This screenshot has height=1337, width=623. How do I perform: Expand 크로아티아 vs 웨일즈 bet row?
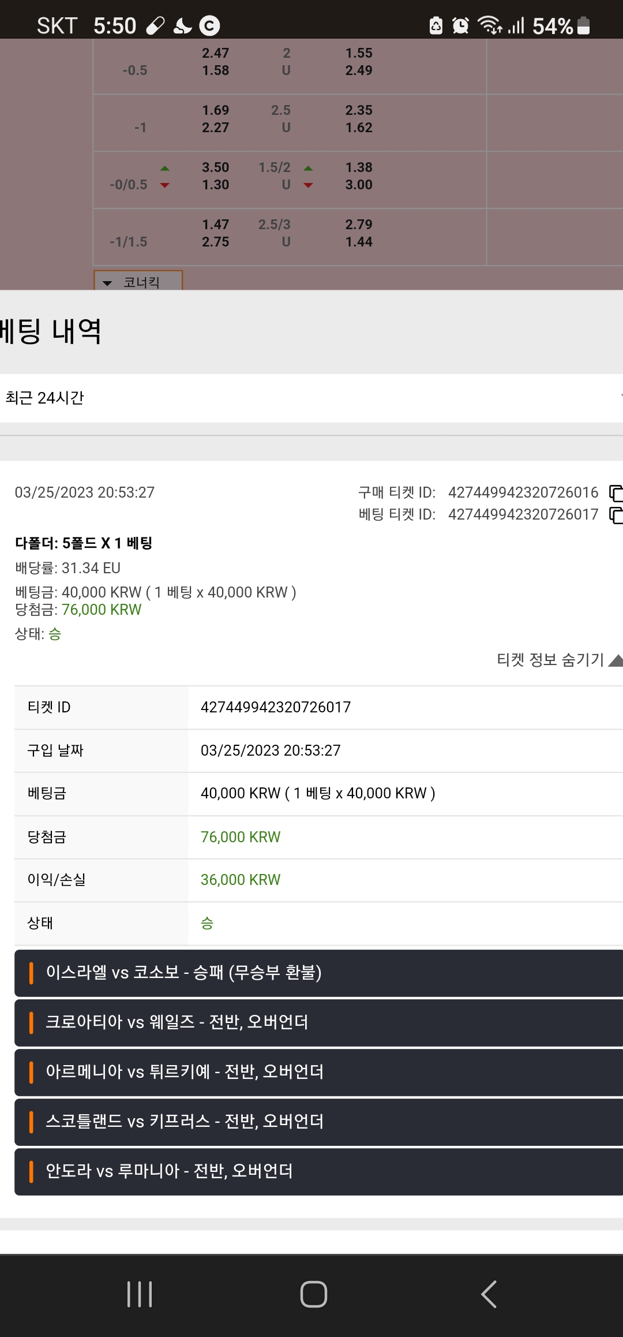pyautogui.click(x=318, y=1022)
